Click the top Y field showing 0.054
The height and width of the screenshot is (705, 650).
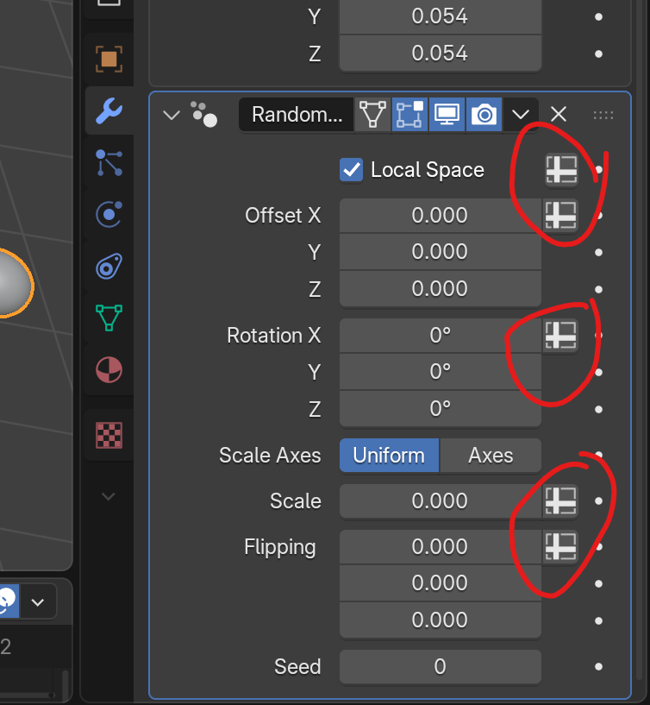tap(441, 16)
